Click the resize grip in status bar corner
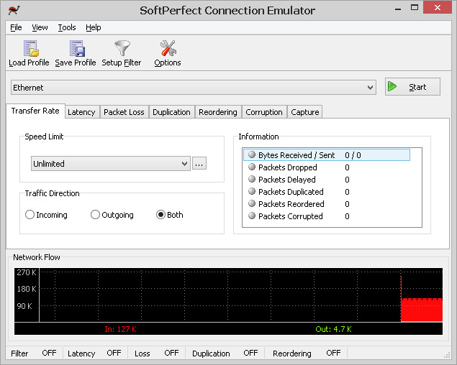The width and height of the screenshot is (457, 365). 447,356
